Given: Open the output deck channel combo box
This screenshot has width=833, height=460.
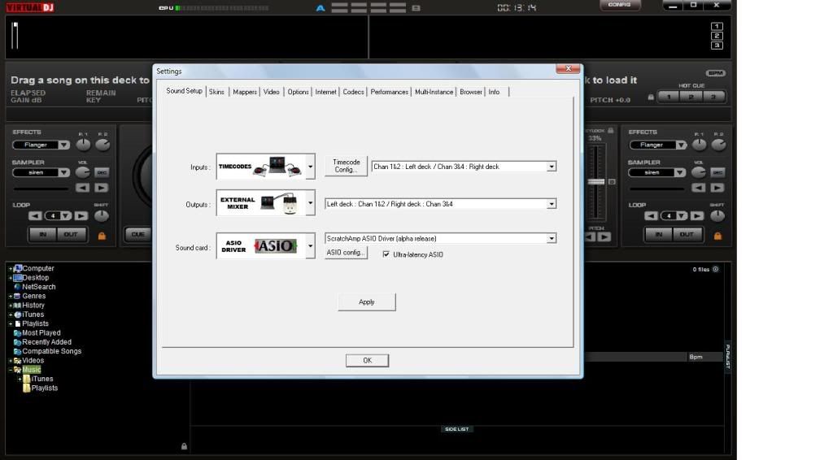Looking at the screenshot, I should (440, 204).
